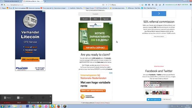The width and height of the screenshot is (192, 108).
Task: Open the Яндекс bookmark in bookmarks bar
Action: (x=3, y=8)
